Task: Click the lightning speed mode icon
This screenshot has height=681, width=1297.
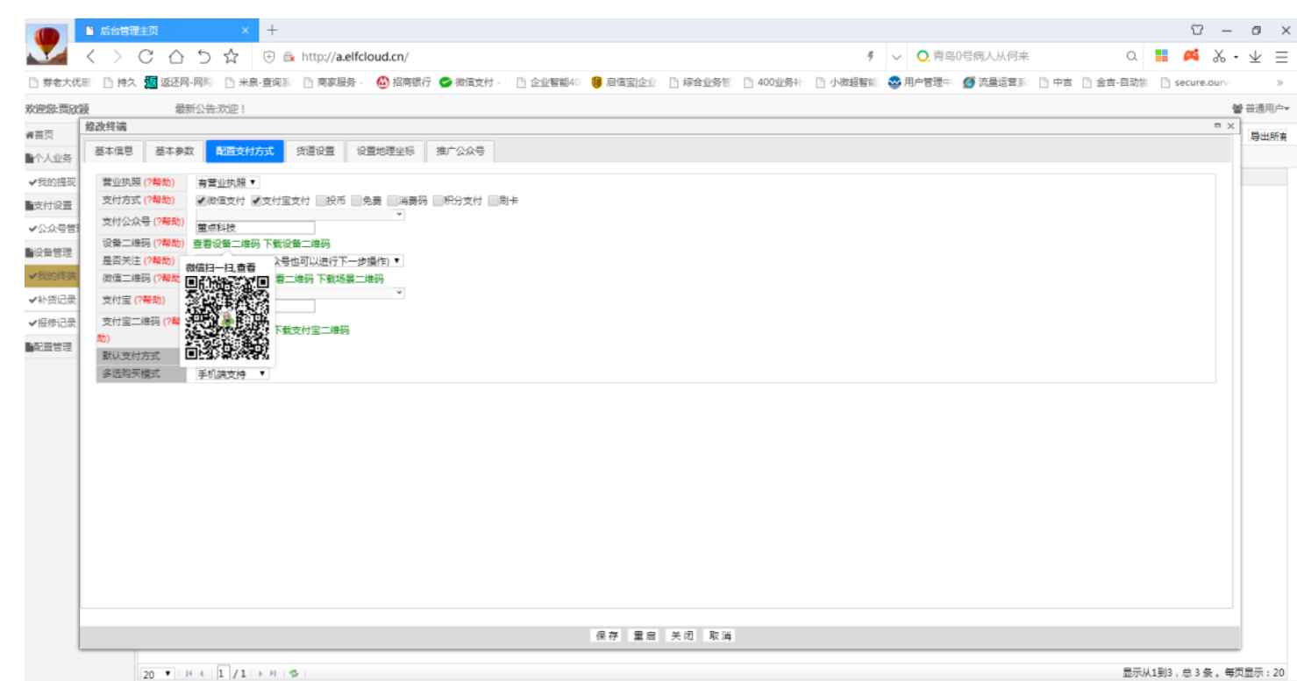Action: pos(871,56)
